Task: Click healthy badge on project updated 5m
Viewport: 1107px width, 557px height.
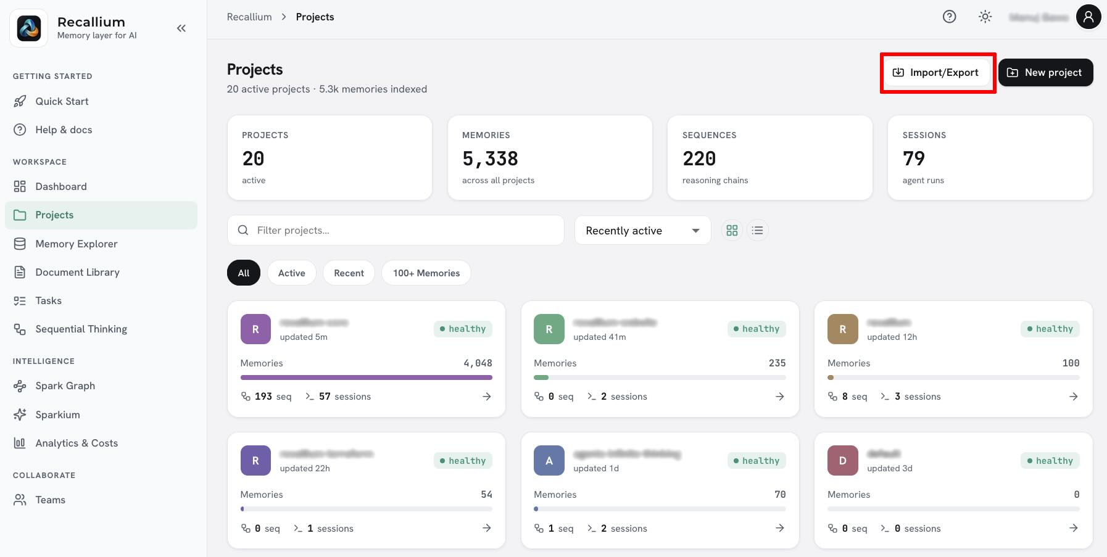Action: coord(463,329)
